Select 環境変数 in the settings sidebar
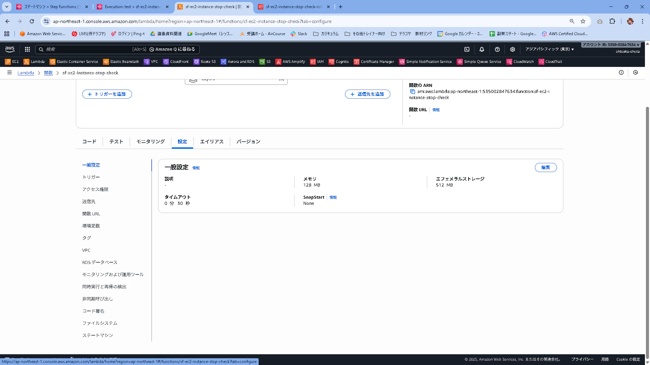650x365 pixels. [91, 226]
